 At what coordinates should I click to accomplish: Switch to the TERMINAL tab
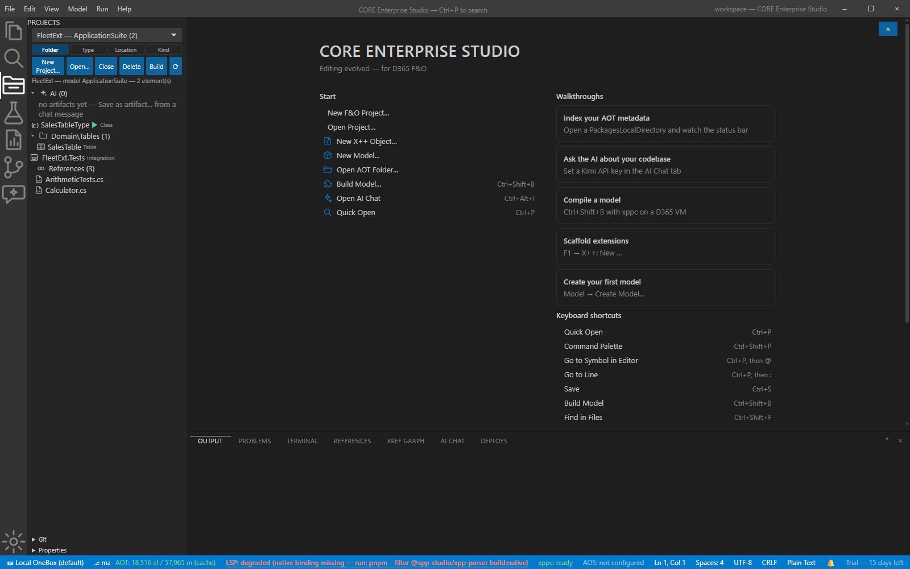303,441
